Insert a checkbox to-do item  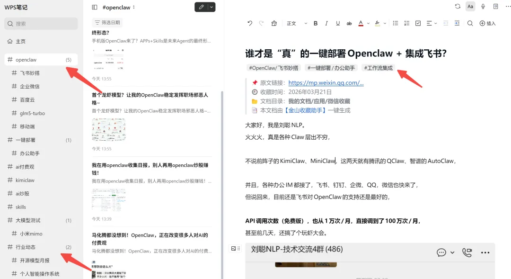click(418, 23)
